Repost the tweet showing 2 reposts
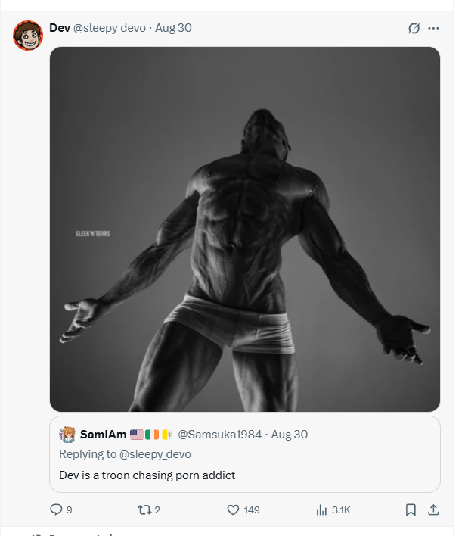Image resolution: width=465 pixels, height=536 pixels. [x=144, y=510]
